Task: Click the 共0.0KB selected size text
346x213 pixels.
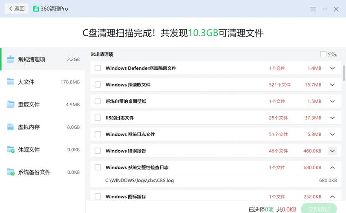Action: coord(286,209)
